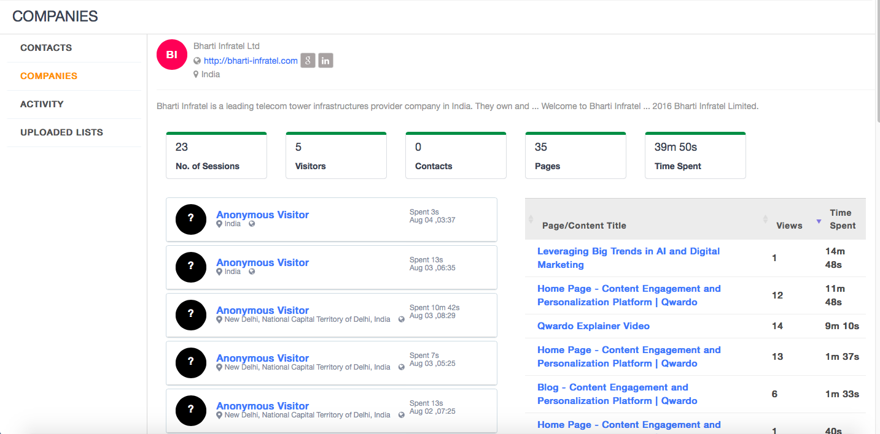Screen dimensions: 880x434
Task: Click avatar of visitor from Aug 02, 07:25
Action: click(191, 410)
